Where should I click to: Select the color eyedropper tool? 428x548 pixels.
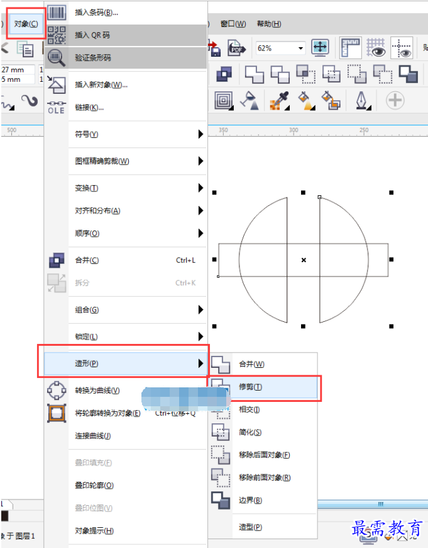coord(280,101)
